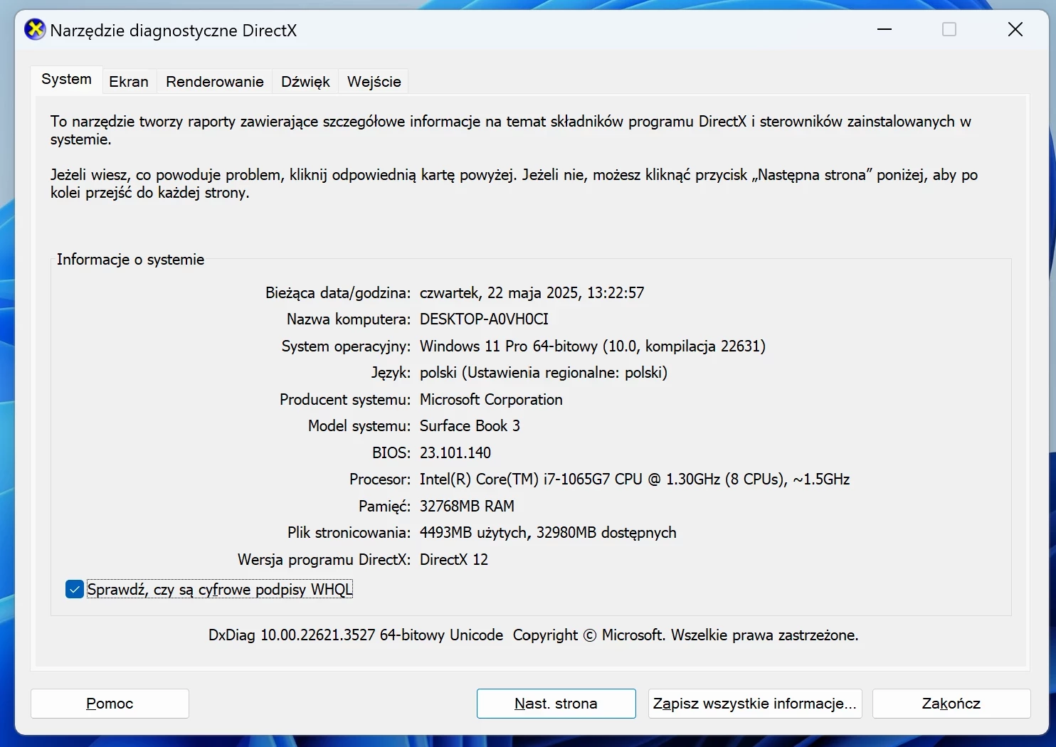
Task: Click the Windows 11 Pro 64-bitowy value
Action: [593, 346]
